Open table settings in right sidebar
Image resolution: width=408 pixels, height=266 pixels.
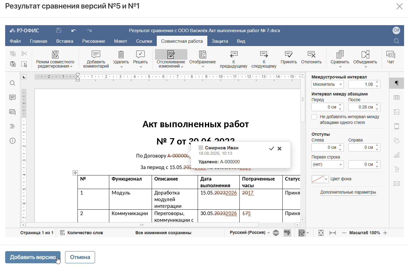pyautogui.click(x=396, y=98)
